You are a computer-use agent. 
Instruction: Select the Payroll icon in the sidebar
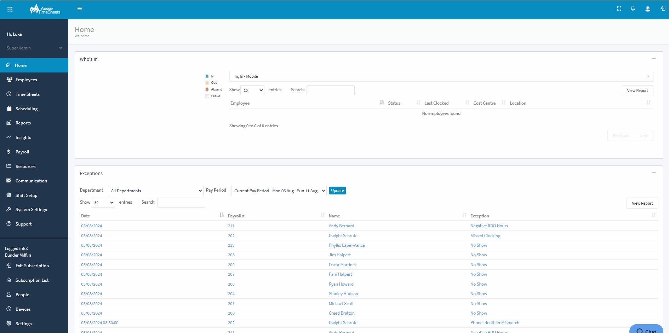(x=9, y=152)
